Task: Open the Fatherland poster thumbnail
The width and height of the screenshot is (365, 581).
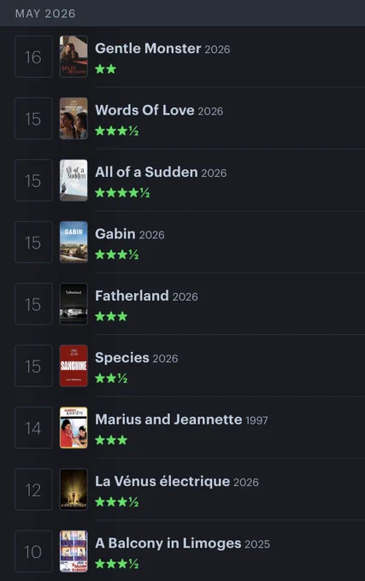Action: click(74, 304)
